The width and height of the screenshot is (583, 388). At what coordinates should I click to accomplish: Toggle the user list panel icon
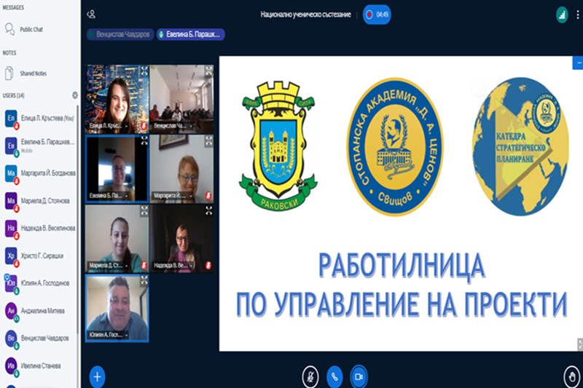pos(91,15)
